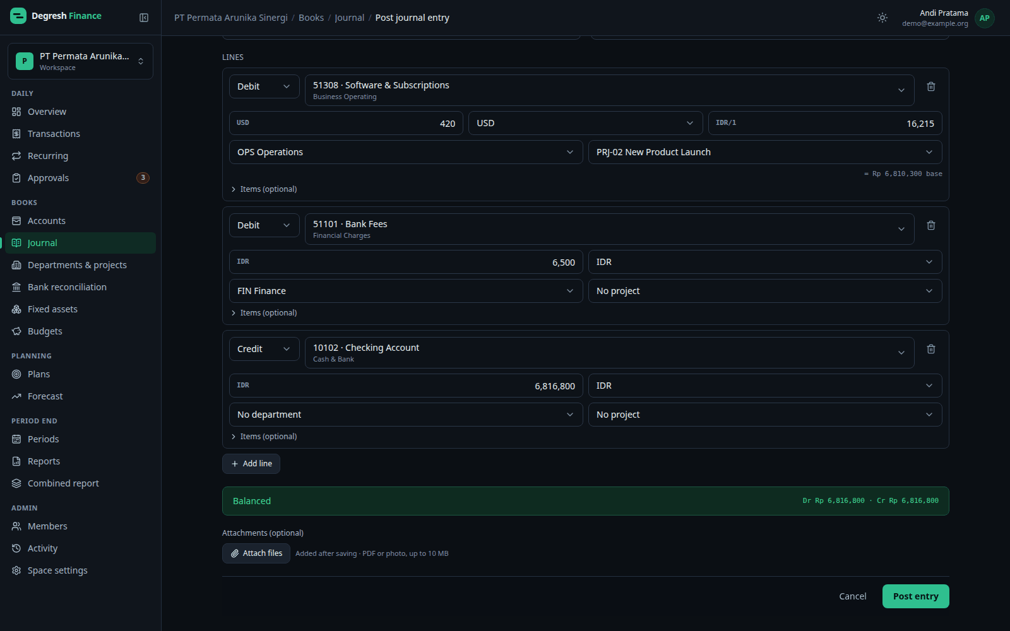Open the workspace switcher PT Permata Arunika
The image size is (1010, 631).
(x=80, y=61)
